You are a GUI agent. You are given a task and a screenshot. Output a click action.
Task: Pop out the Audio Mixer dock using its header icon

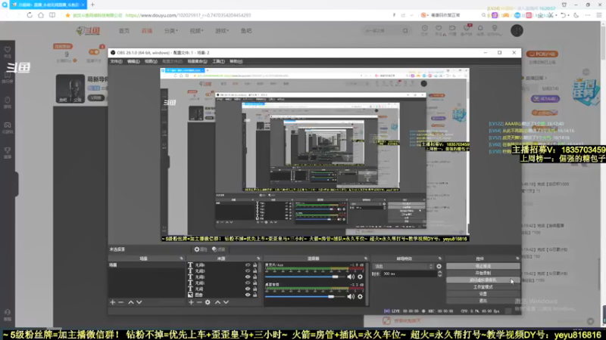tap(366, 258)
